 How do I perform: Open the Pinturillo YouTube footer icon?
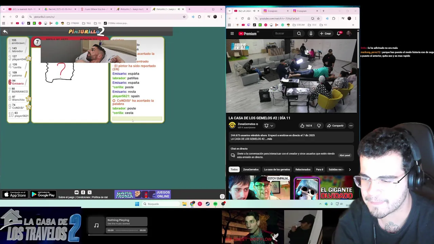[x=76, y=192]
